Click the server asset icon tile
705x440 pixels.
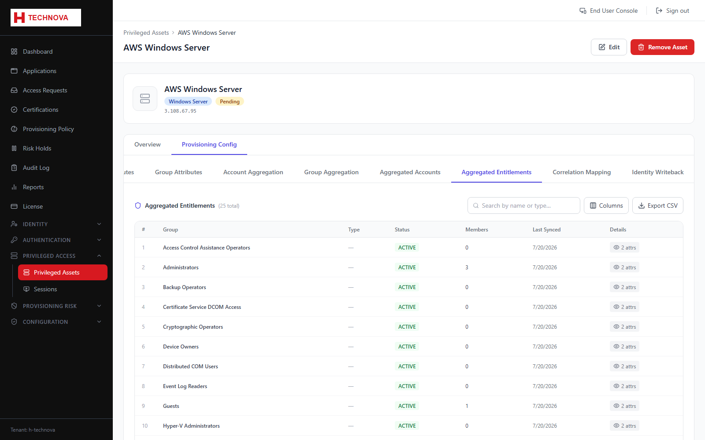pos(145,99)
